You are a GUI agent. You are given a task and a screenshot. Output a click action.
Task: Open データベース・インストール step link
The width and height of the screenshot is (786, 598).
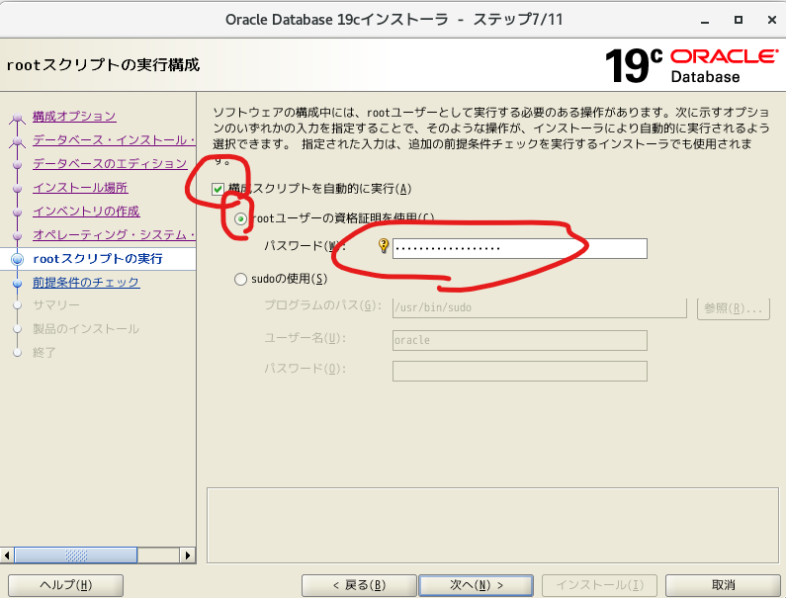tap(114, 139)
